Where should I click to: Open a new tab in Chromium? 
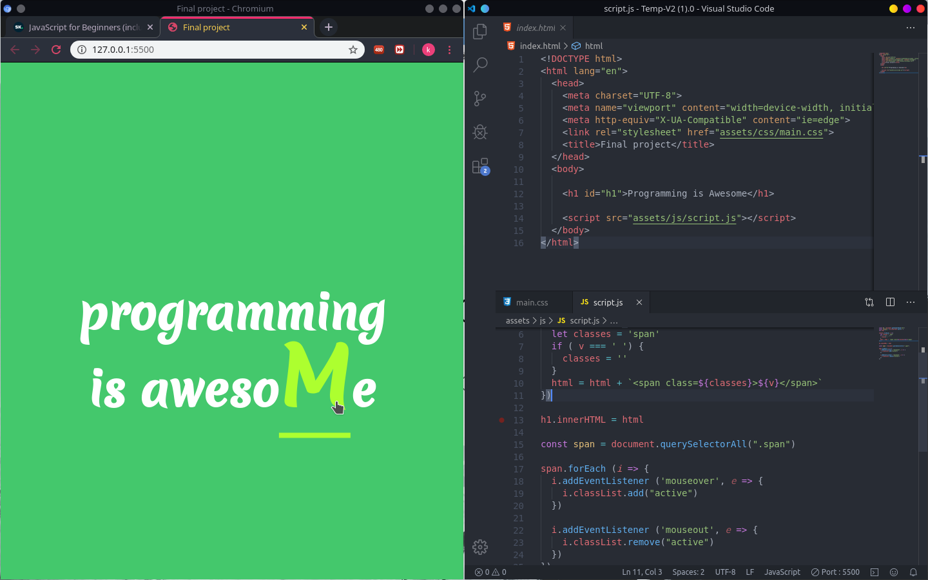click(329, 27)
